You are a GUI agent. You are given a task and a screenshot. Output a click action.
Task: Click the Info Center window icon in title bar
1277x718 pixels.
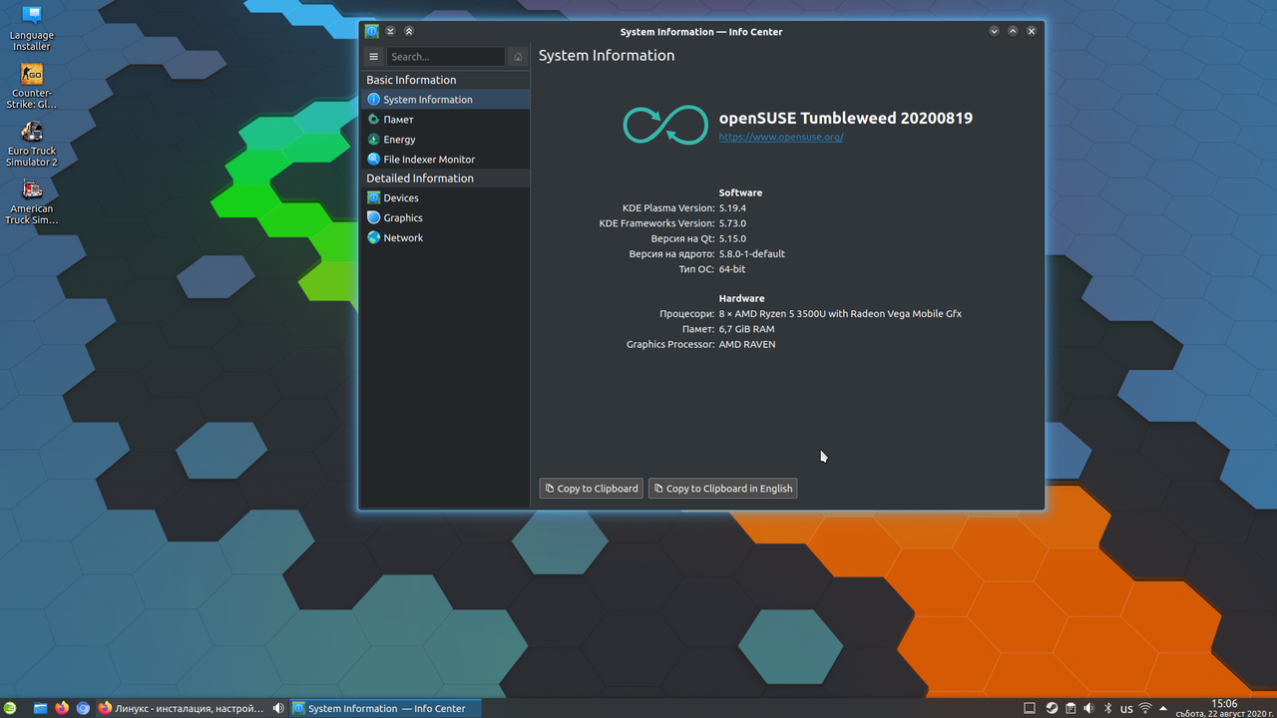(x=372, y=31)
